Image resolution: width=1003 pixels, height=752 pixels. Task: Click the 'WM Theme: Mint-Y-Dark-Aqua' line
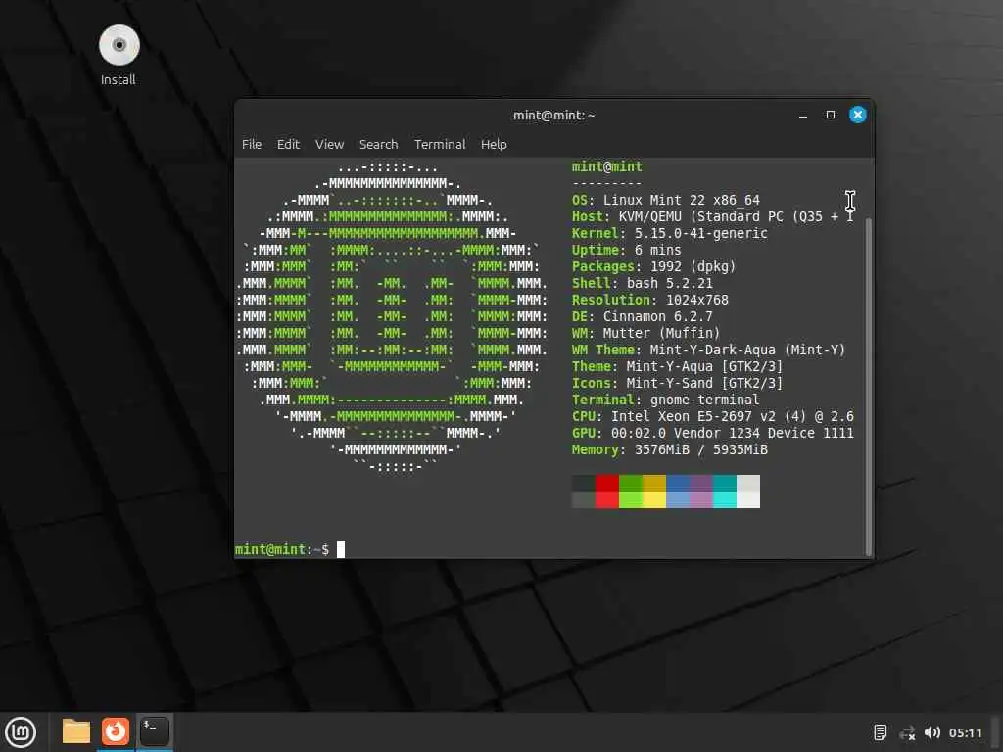pyautogui.click(x=709, y=350)
